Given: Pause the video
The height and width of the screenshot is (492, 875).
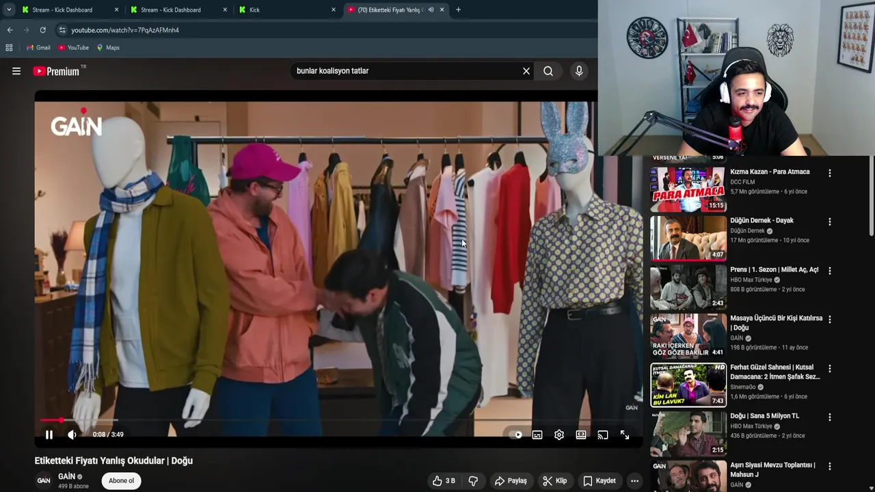Looking at the screenshot, I should pos(49,435).
